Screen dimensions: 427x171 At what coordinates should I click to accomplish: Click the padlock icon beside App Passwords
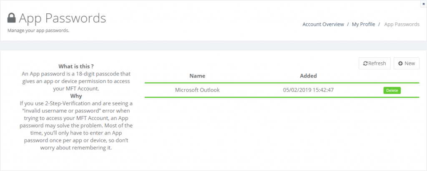11,18
